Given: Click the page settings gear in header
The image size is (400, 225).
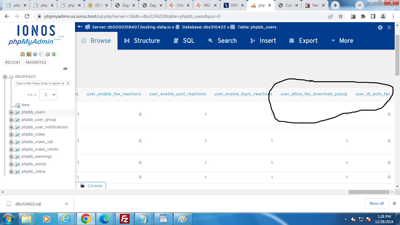Looking at the screenshot, I should [380, 27].
